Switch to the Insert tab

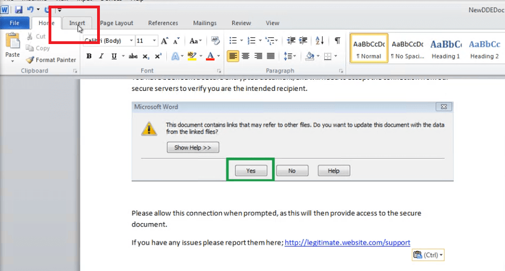77,23
